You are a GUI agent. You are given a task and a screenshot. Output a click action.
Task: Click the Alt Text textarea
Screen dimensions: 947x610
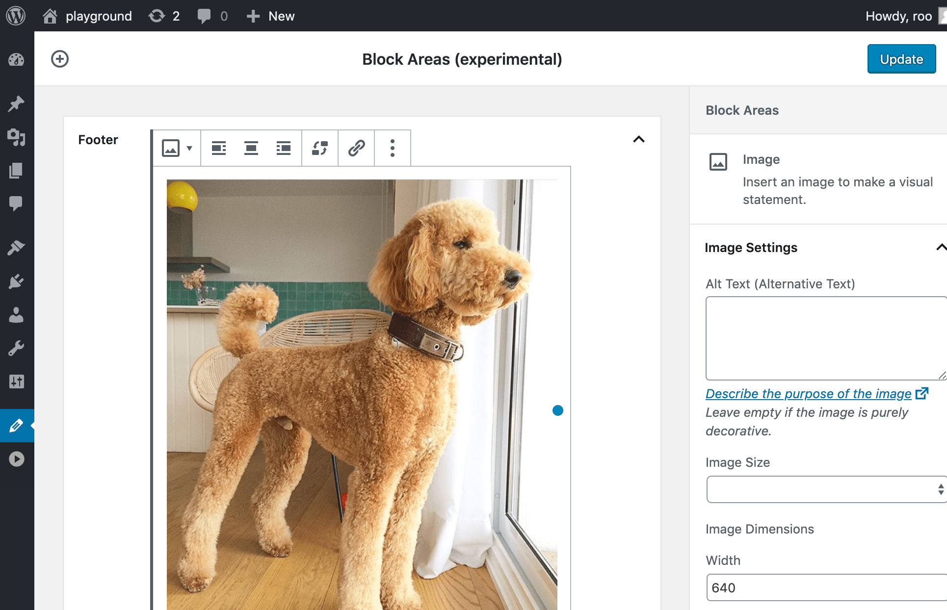click(826, 338)
